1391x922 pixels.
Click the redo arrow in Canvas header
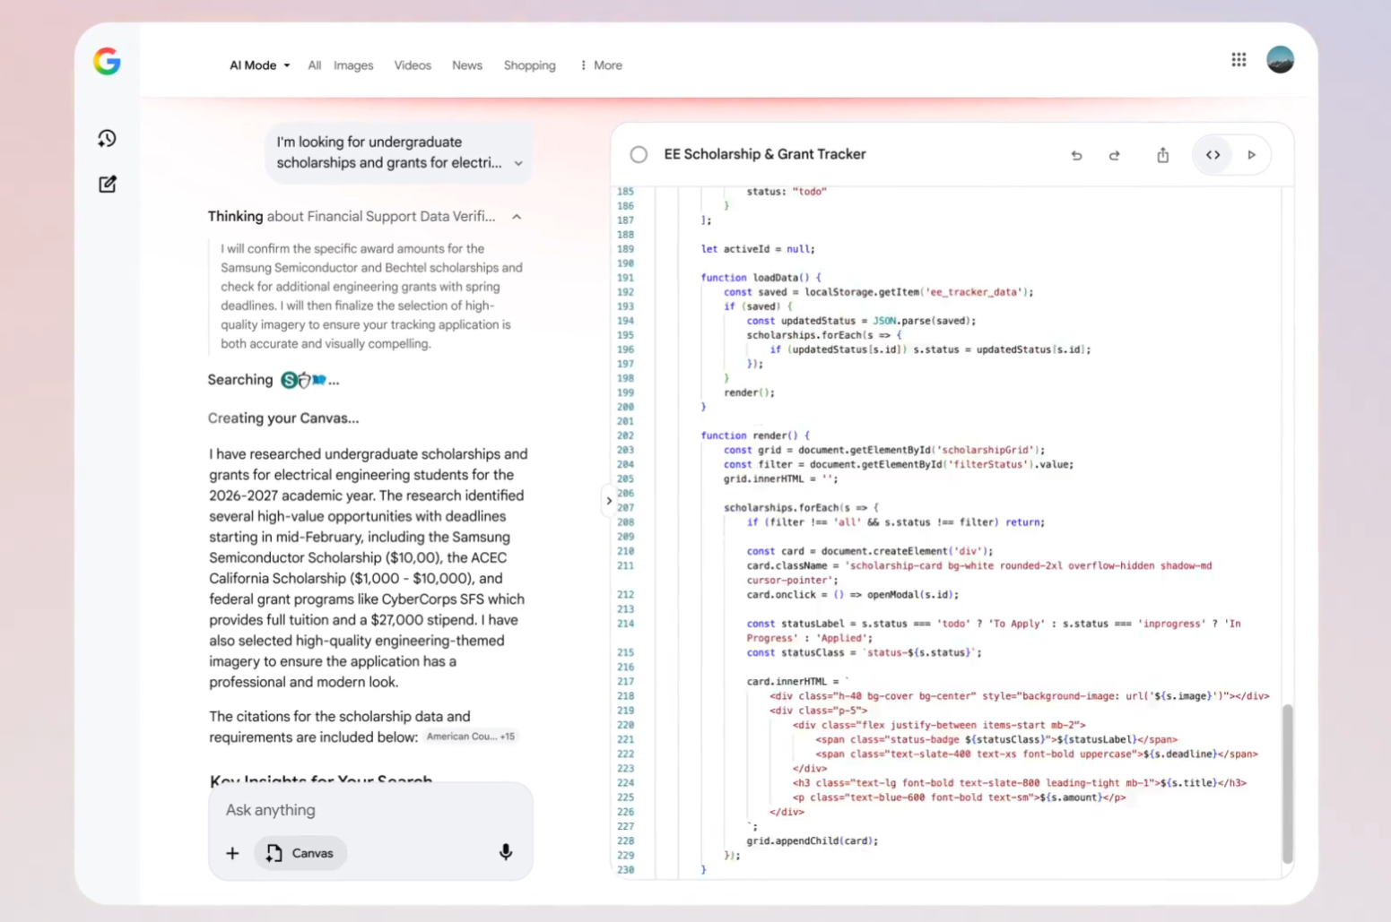point(1114,155)
